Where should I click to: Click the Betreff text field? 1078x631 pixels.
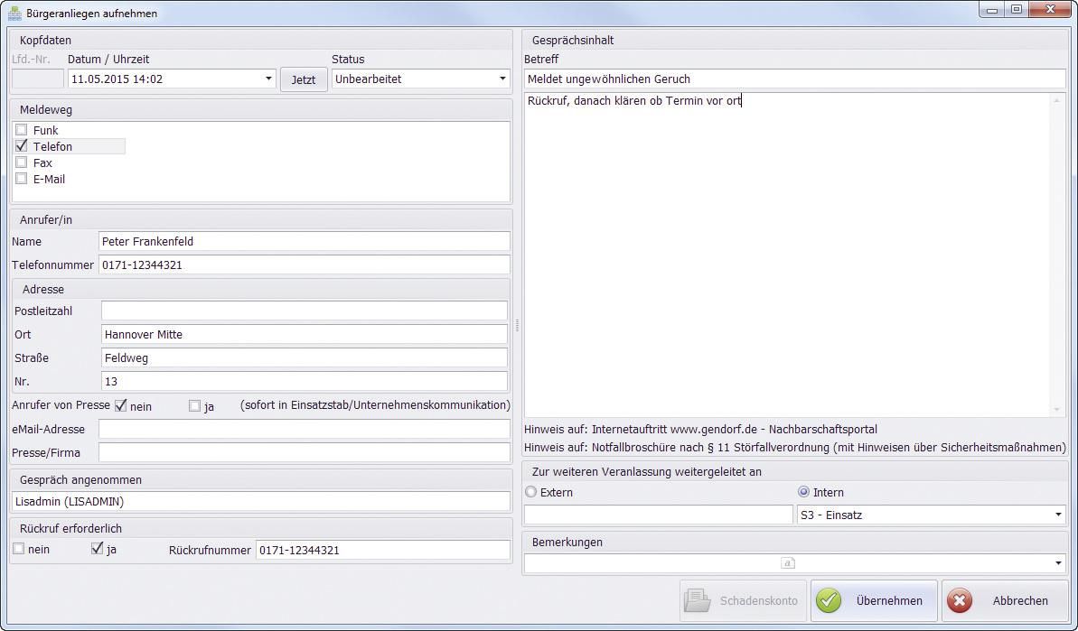click(794, 79)
